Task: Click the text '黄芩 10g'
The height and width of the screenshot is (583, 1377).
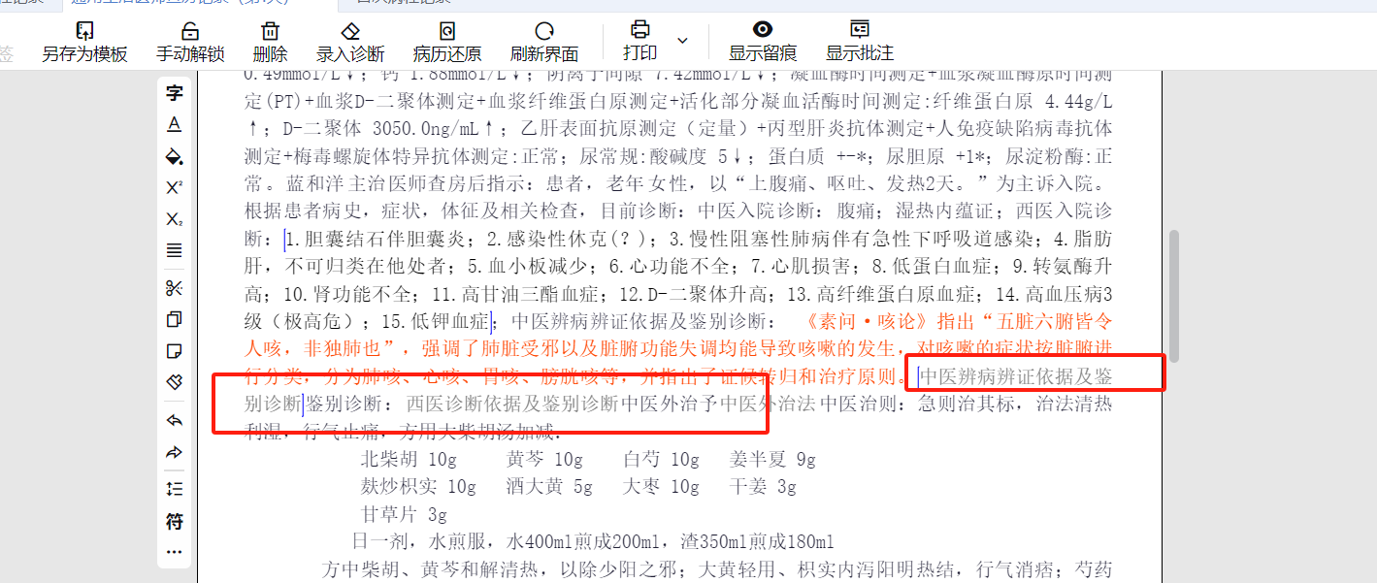Action: (x=544, y=459)
